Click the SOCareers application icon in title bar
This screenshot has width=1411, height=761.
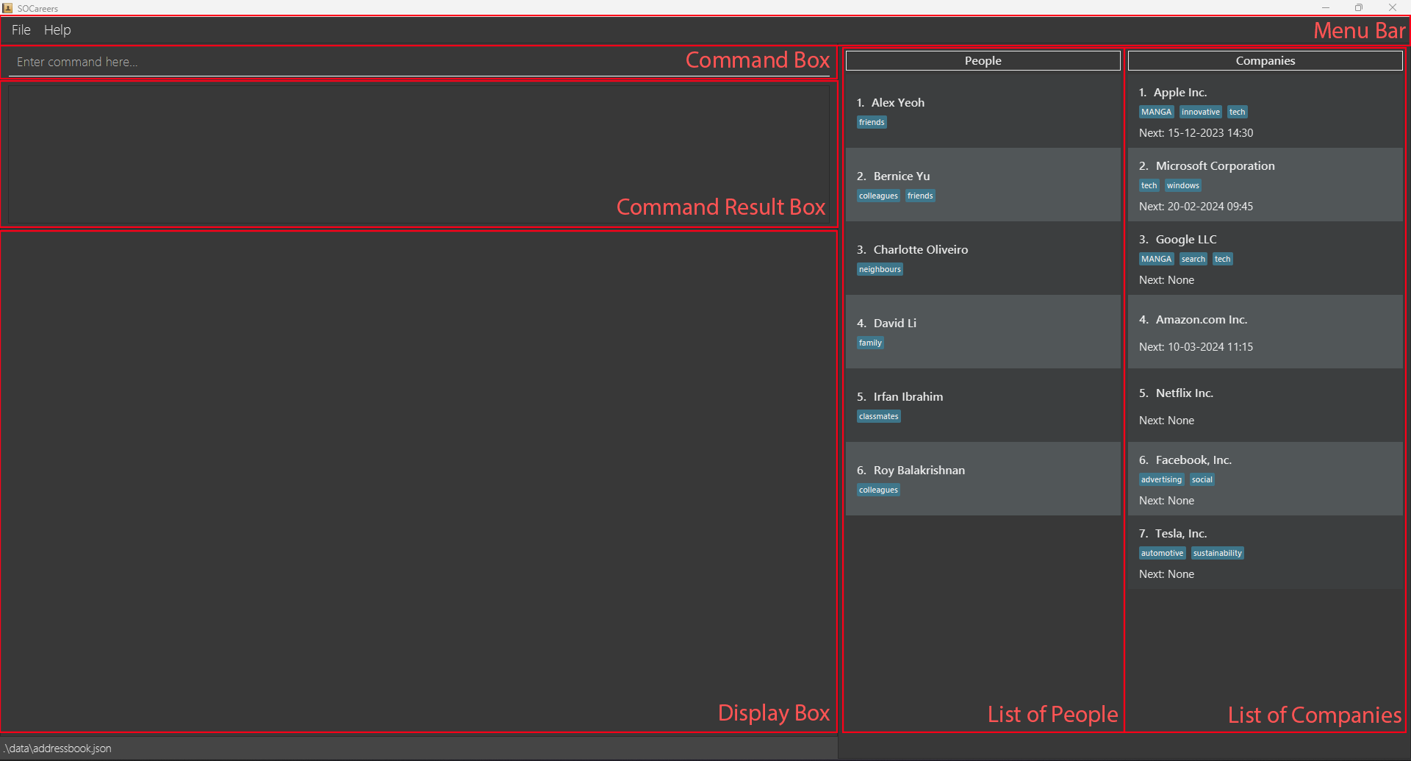click(7, 8)
